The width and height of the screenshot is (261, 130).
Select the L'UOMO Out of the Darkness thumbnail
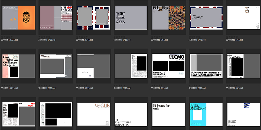tap(169, 66)
